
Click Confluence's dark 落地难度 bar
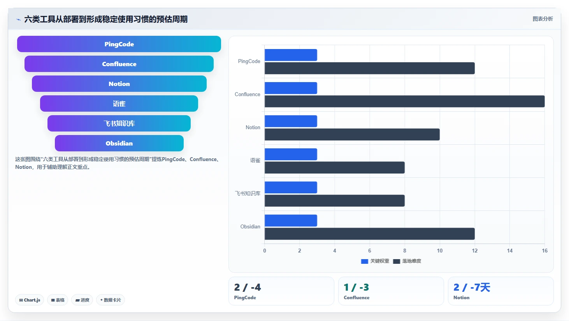tap(405, 101)
